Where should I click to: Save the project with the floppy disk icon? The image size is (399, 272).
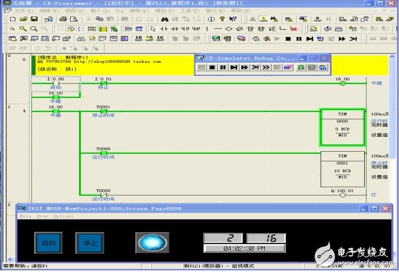click(34, 19)
